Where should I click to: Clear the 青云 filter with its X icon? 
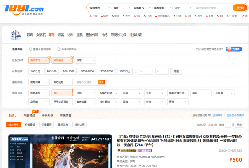tap(72, 90)
